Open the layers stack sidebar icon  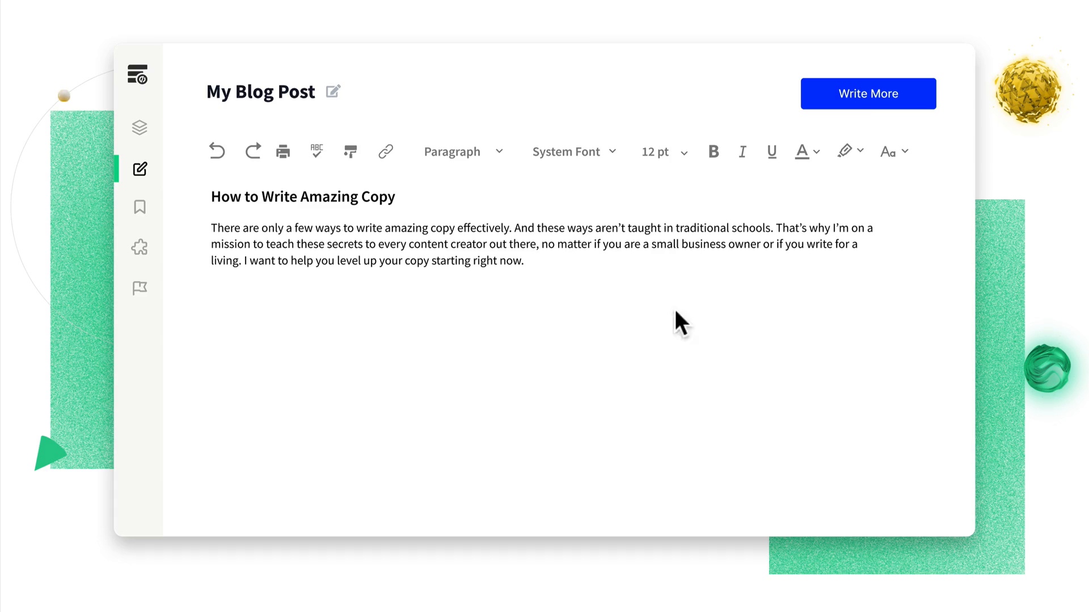point(140,127)
